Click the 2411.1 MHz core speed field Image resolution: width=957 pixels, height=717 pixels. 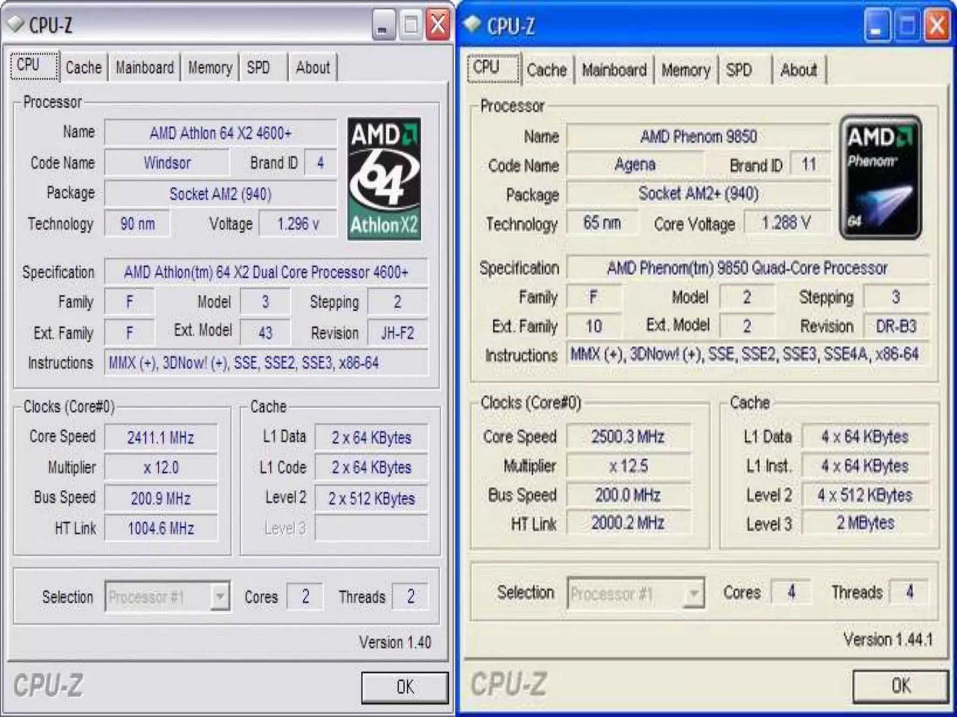(x=160, y=438)
